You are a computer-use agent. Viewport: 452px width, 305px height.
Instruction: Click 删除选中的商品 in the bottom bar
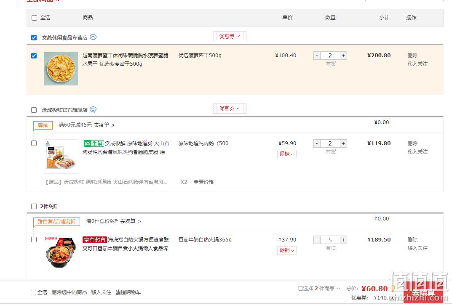(69, 292)
